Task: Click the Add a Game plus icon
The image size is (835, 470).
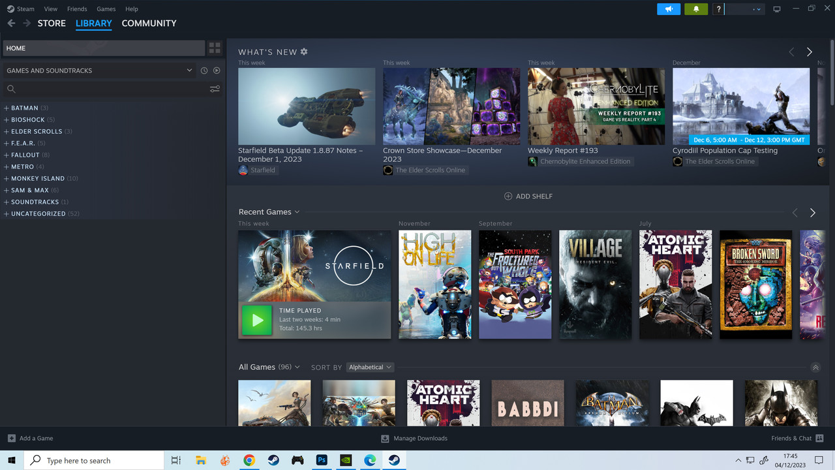Action: click(x=11, y=438)
